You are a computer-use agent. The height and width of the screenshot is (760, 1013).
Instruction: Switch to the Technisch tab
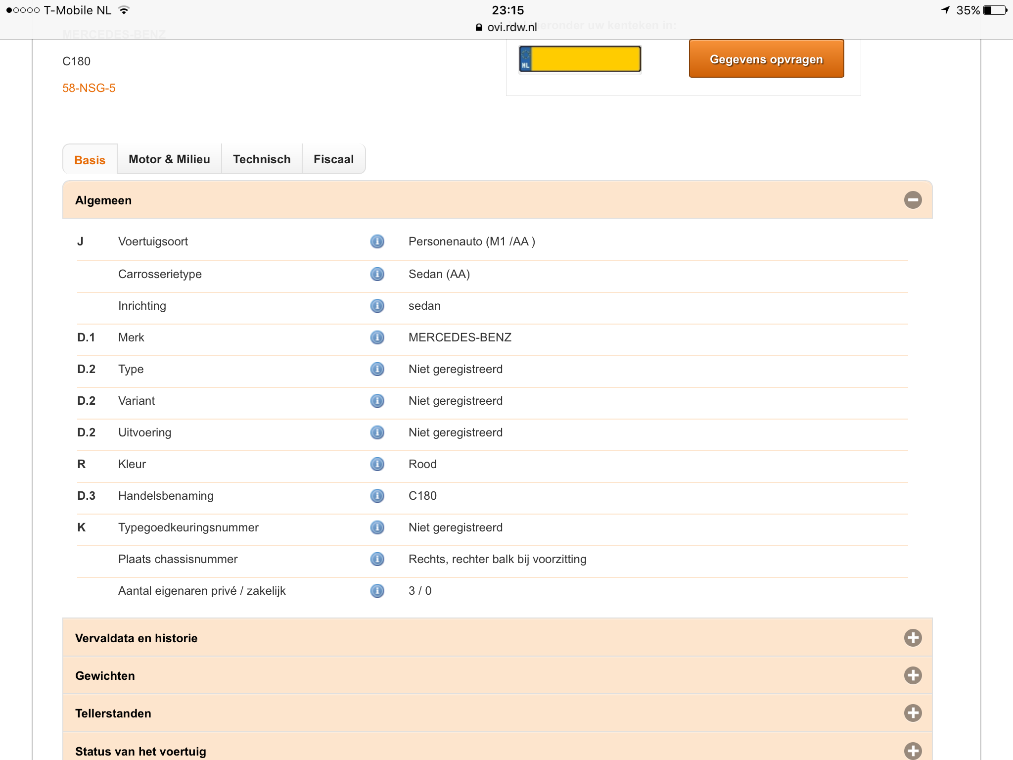coord(262,159)
